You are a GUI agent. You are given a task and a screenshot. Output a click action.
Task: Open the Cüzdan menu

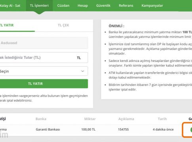63,6
